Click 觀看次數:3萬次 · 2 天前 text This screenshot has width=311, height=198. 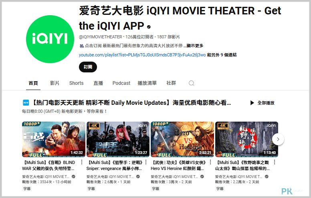(171, 182)
